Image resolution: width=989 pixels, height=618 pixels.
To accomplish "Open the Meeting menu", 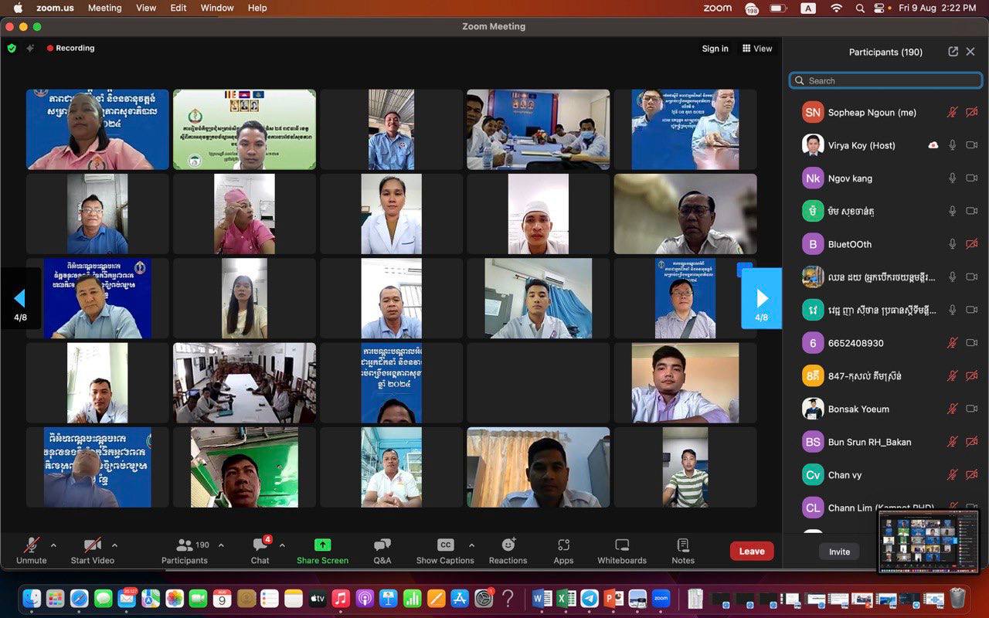I will click(x=104, y=8).
